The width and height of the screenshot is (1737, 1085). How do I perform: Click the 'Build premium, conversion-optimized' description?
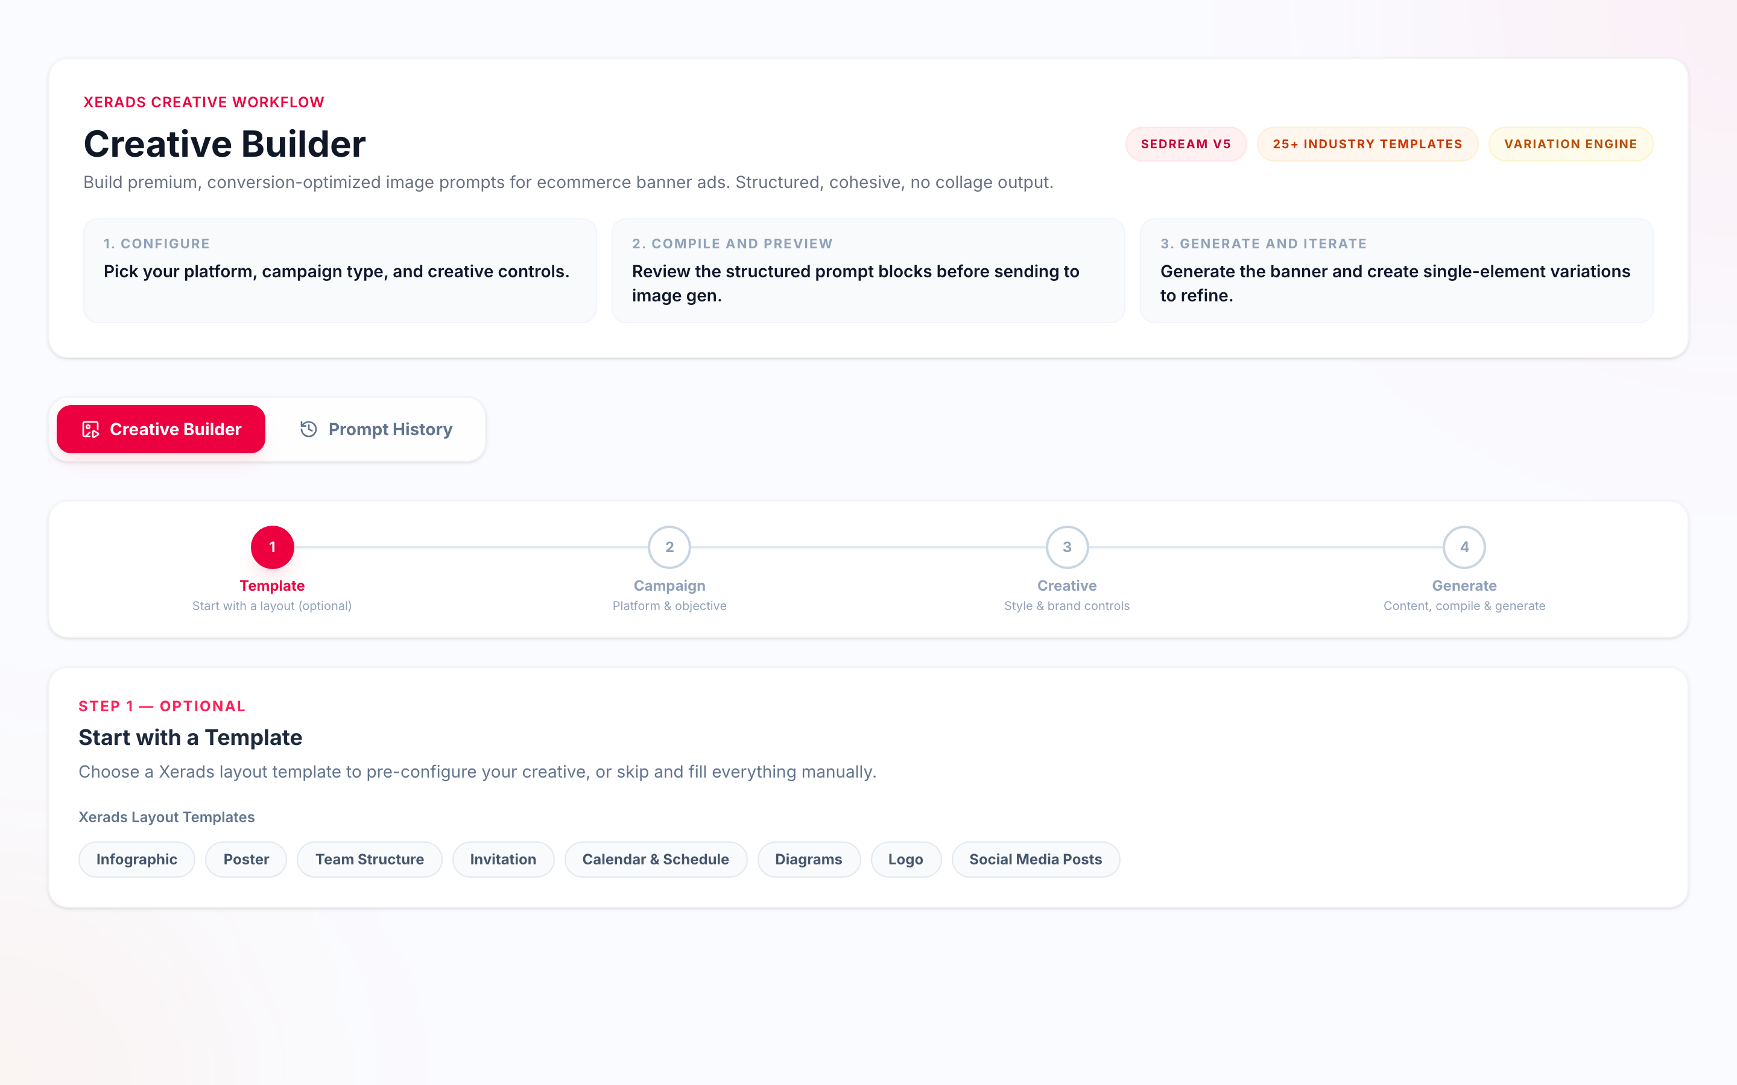(x=569, y=182)
